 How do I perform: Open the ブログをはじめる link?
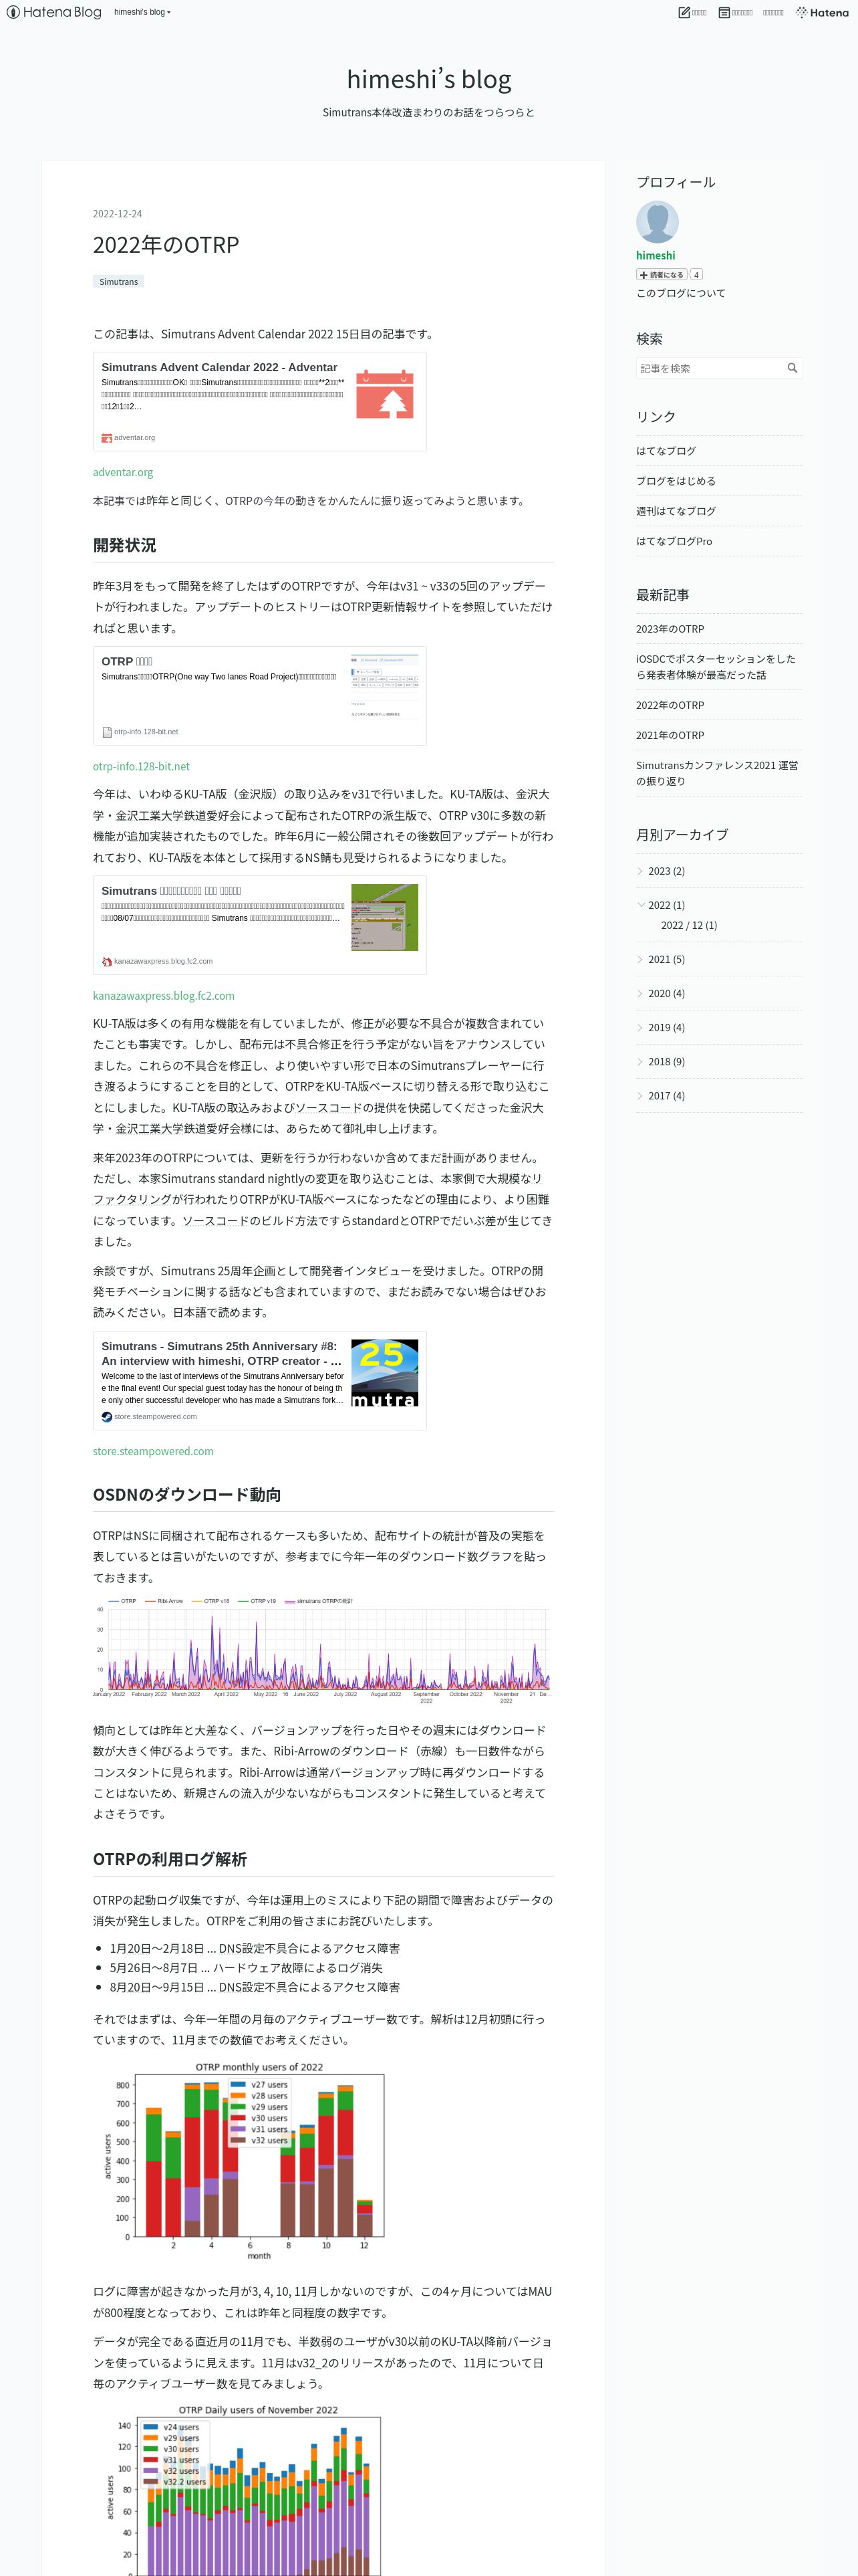[x=676, y=481]
